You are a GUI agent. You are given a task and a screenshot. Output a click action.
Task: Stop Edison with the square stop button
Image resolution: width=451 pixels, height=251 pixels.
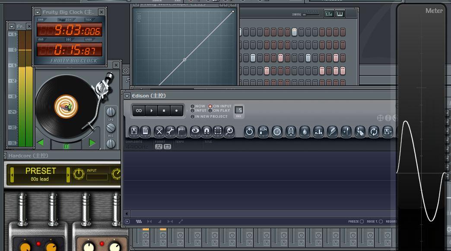(x=164, y=110)
